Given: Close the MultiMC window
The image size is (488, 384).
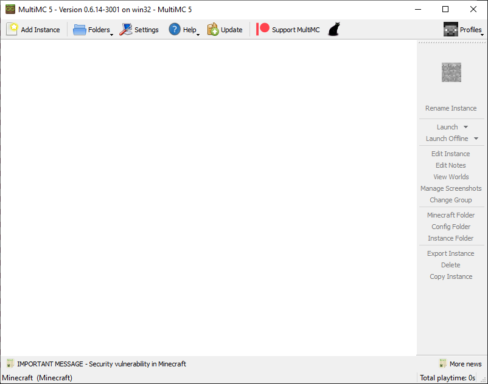Looking at the screenshot, I should [473, 9].
